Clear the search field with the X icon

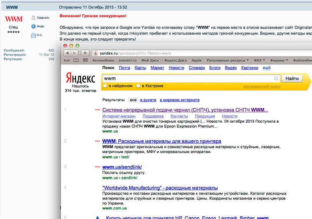click(276, 78)
